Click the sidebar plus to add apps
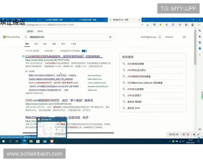Image resolution: width=203 pixels, height=162 pixels. (200, 55)
